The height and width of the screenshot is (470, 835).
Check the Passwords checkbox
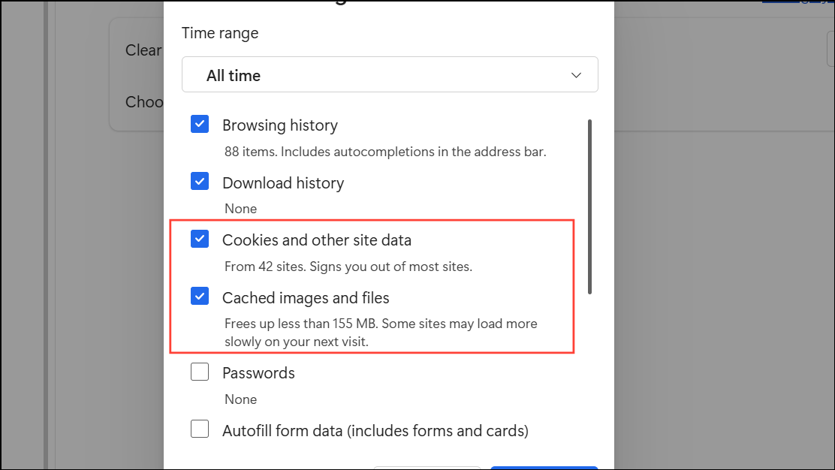200,372
